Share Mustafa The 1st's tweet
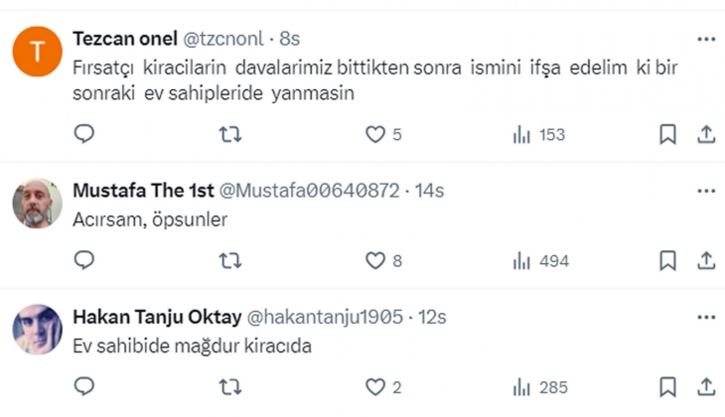725x417 pixels. pos(706,260)
